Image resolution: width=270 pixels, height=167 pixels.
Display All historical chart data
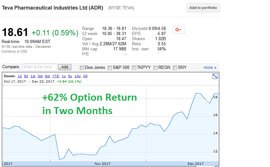[x=85, y=76]
